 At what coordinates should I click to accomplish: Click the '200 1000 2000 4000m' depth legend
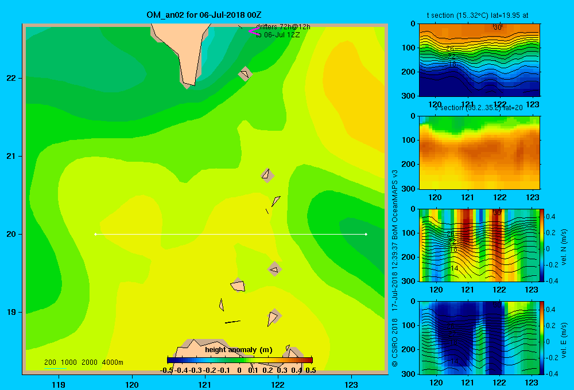point(83,362)
